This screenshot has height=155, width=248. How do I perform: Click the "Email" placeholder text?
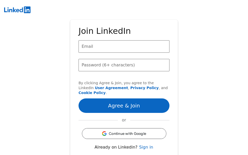pyautogui.click(x=87, y=47)
